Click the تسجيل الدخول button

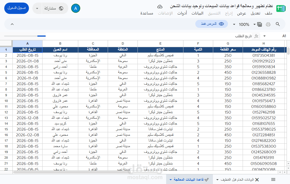click(x=16, y=8)
